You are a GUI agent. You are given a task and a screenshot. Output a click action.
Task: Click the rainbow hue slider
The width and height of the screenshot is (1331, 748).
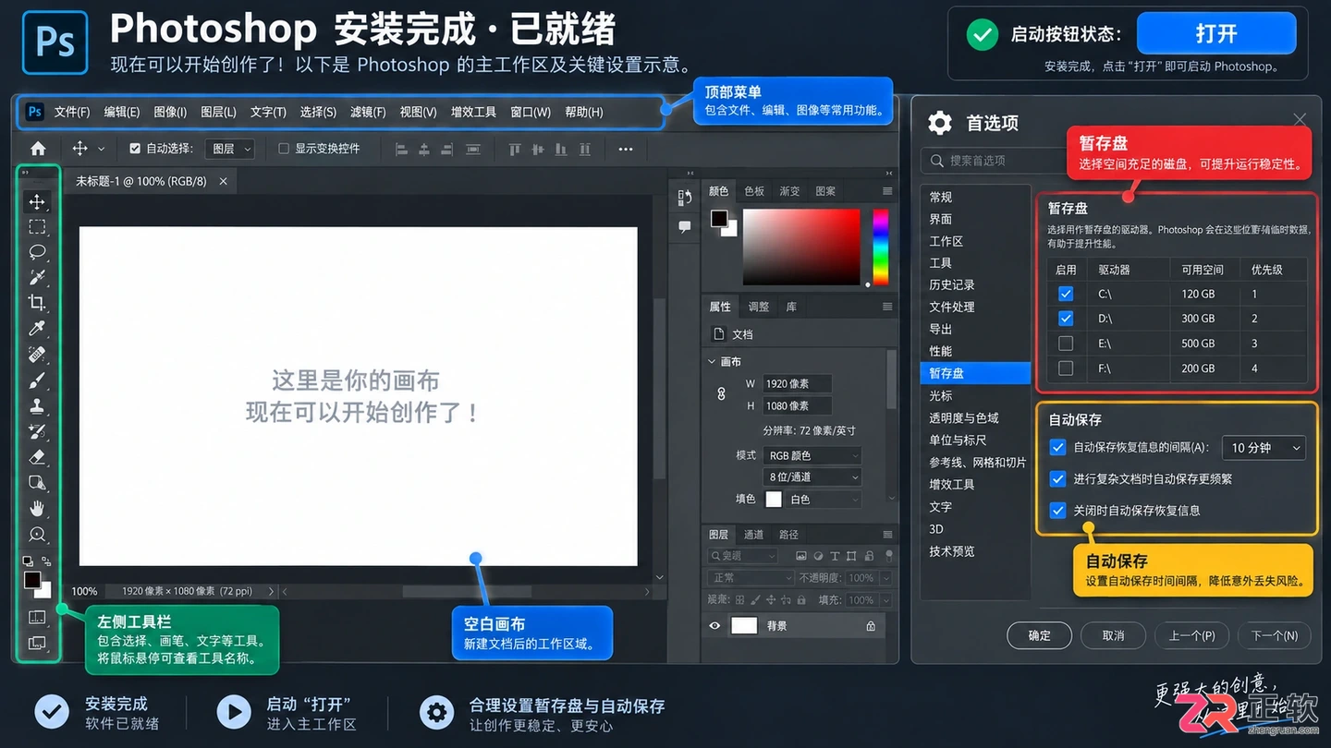[x=881, y=247]
